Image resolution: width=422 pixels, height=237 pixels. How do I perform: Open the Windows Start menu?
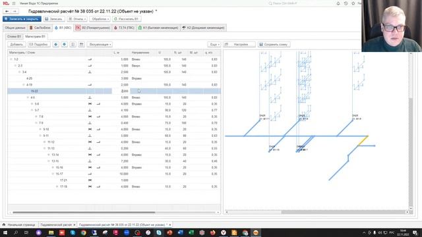(5, 232)
